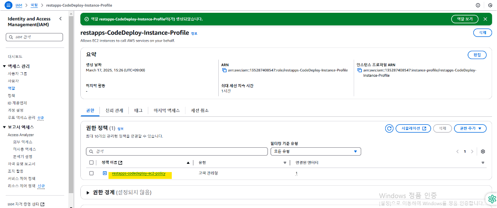
Task: Open the restapps-codedeploy-ec2-policy link
Action: pos(139,173)
